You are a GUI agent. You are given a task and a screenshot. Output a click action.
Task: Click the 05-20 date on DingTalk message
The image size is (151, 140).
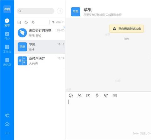coord(61,30)
